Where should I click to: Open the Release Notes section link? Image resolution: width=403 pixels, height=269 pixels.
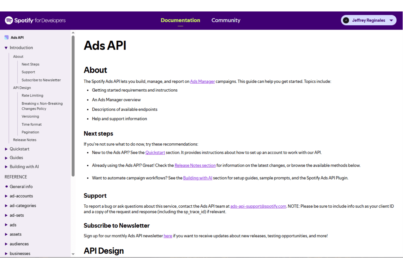click(195, 165)
